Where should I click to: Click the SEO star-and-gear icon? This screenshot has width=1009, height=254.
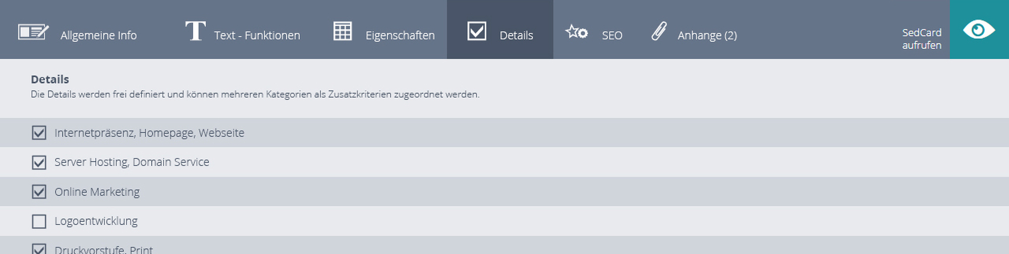(x=577, y=32)
